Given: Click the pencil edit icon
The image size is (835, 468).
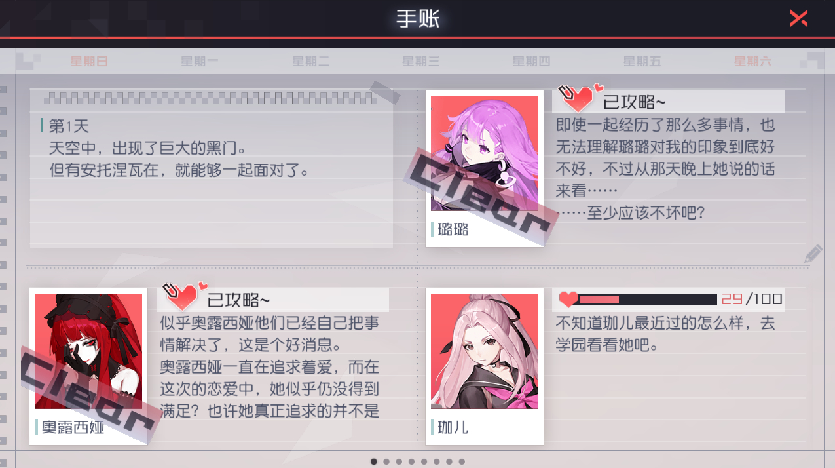Looking at the screenshot, I should (x=813, y=254).
